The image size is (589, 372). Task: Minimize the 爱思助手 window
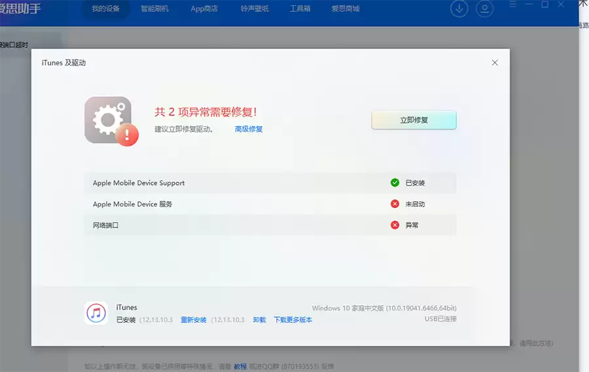pos(529,5)
